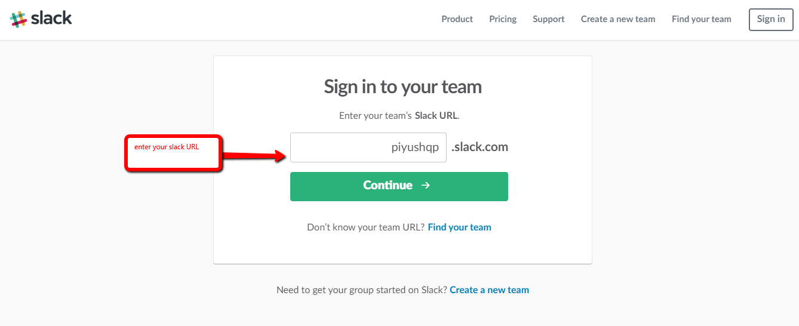This screenshot has height=326, width=799.
Task: Go to the Pricing page
Action: click(503, 19)
